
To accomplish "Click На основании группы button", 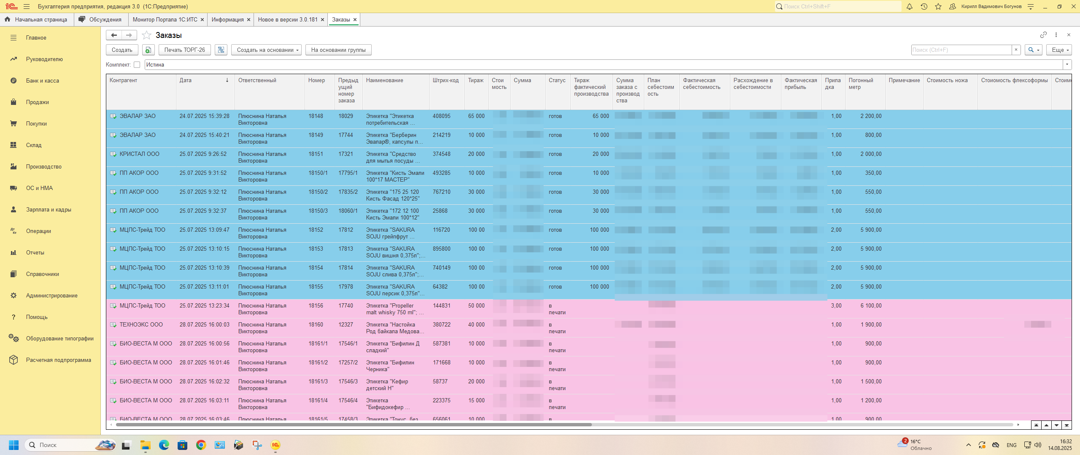I will click(338, 50).
